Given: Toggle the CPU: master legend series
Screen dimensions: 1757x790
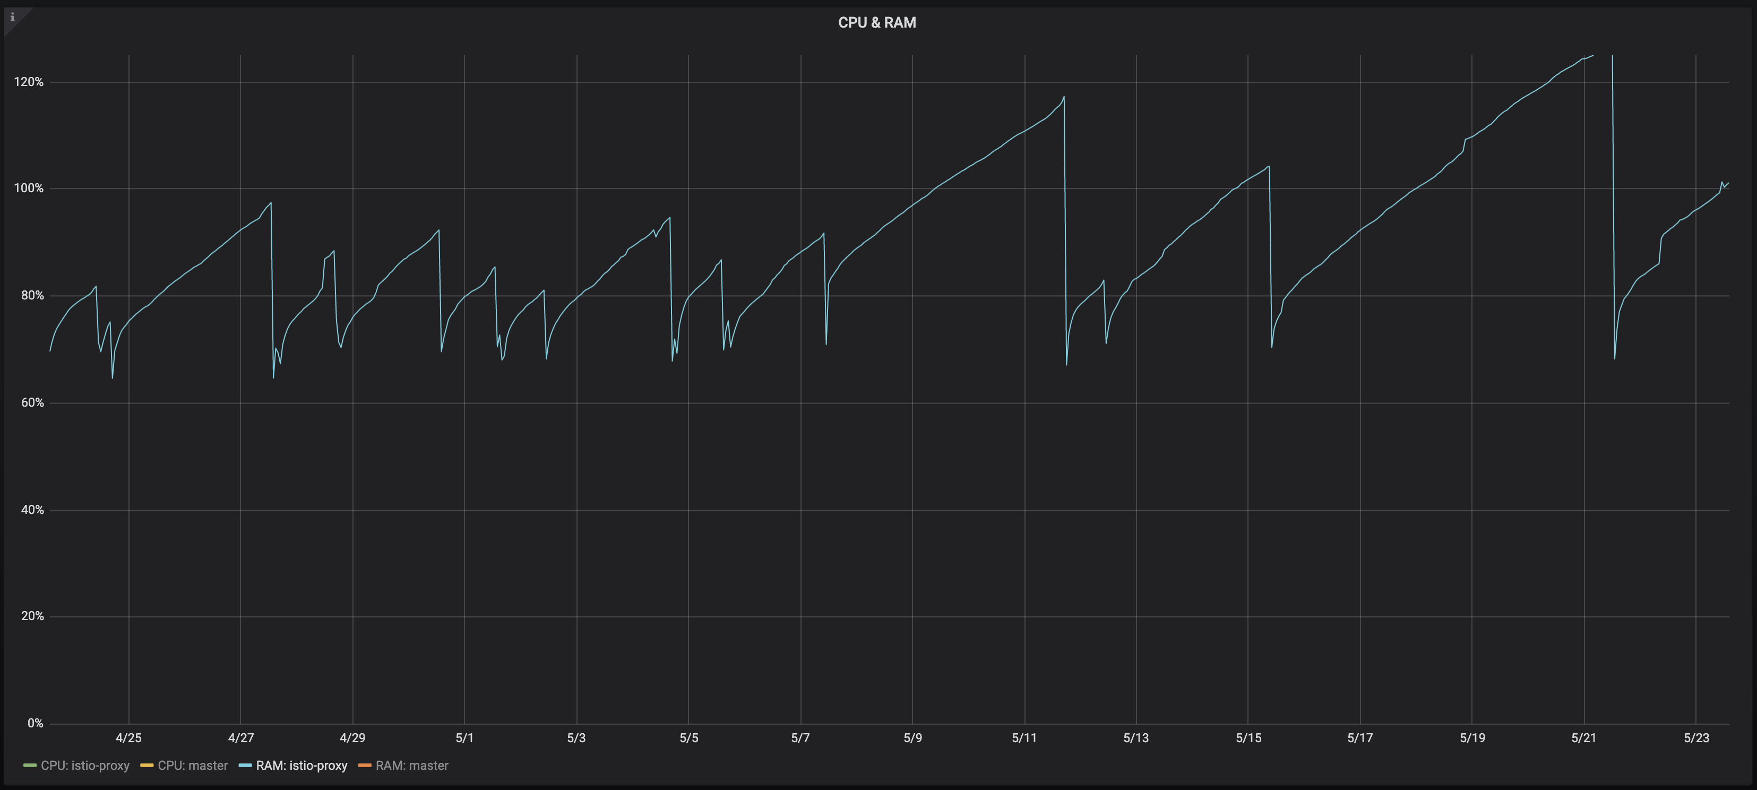Looking at the screenshot, I should (192, 766).
